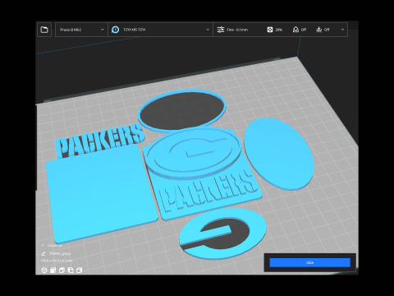
Task: Expand the material selector chevron
Action: pyautogui.click(x=208, y=30)
